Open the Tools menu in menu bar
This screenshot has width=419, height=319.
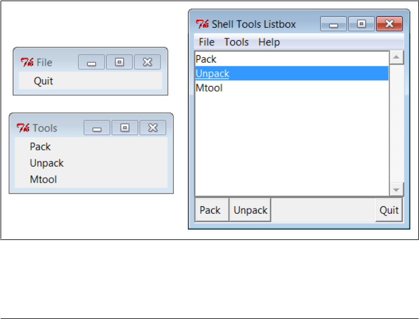pos(236,42)
